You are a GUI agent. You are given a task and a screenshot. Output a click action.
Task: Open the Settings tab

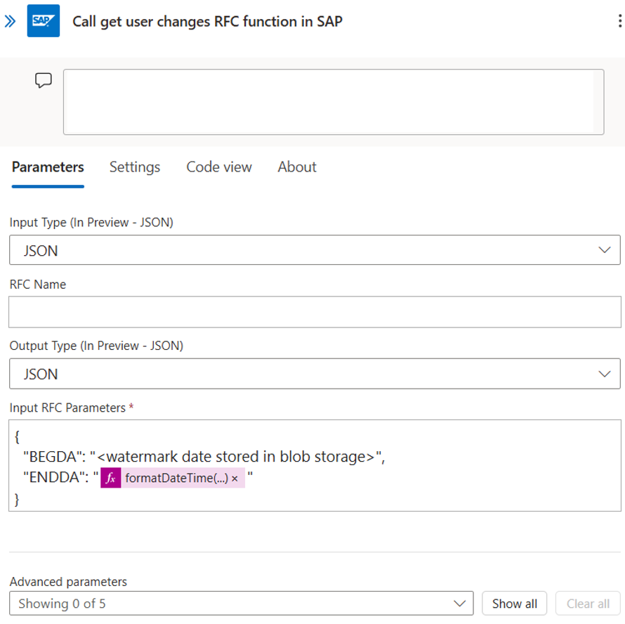point(135,167)
